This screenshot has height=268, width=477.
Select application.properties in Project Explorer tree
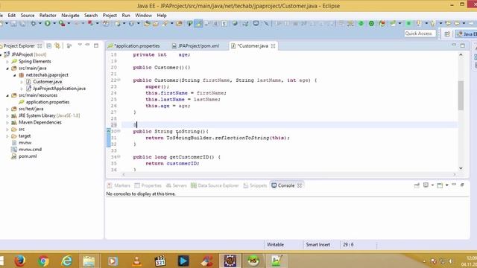coord(48,102)
